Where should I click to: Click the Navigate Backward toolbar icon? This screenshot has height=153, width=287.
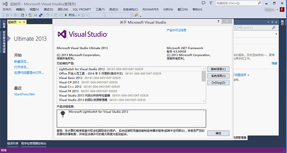[x=7, y=15]
